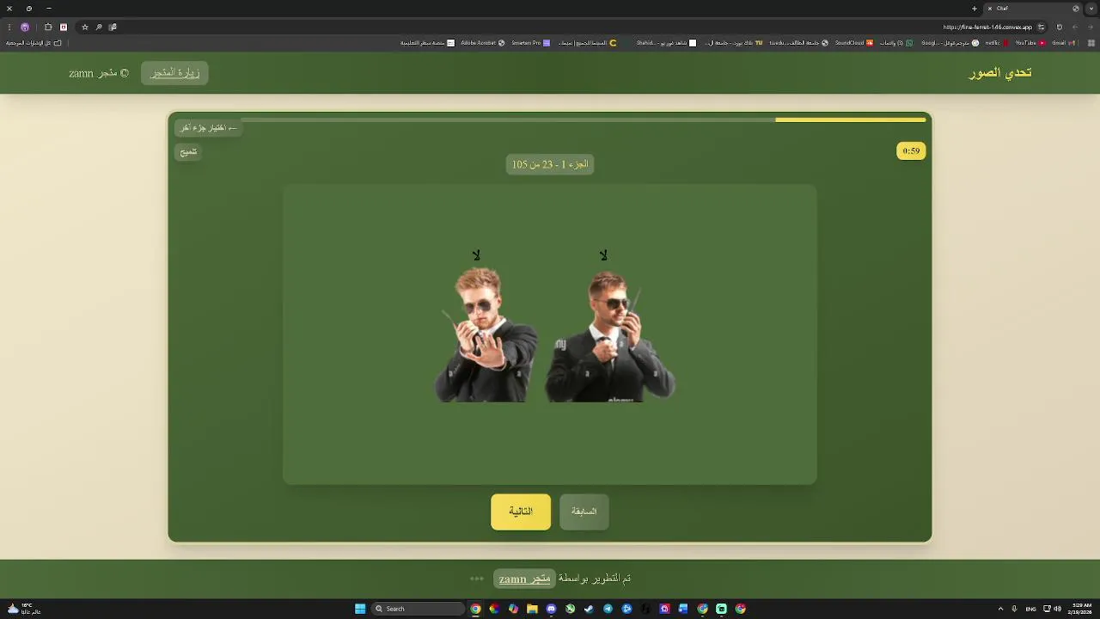Image resolution: width=1100 pixels, height=619 pixels.
Task: Select the left agent image with outstretched hand
Action: coord(486,334)
